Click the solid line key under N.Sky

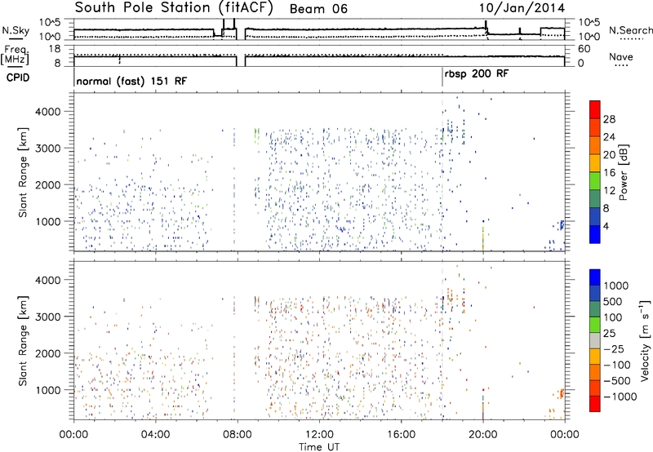click(x=16, y=40)
